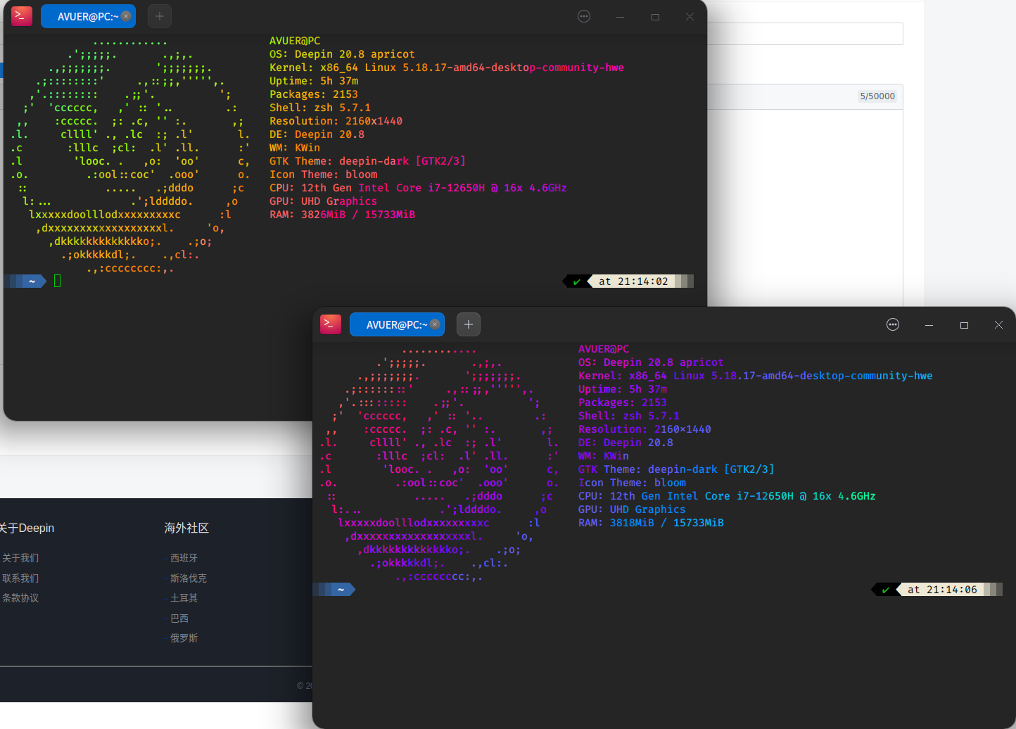Click "OS: Deepin 20.8 apricot" in the front terminal

(651, 362)
